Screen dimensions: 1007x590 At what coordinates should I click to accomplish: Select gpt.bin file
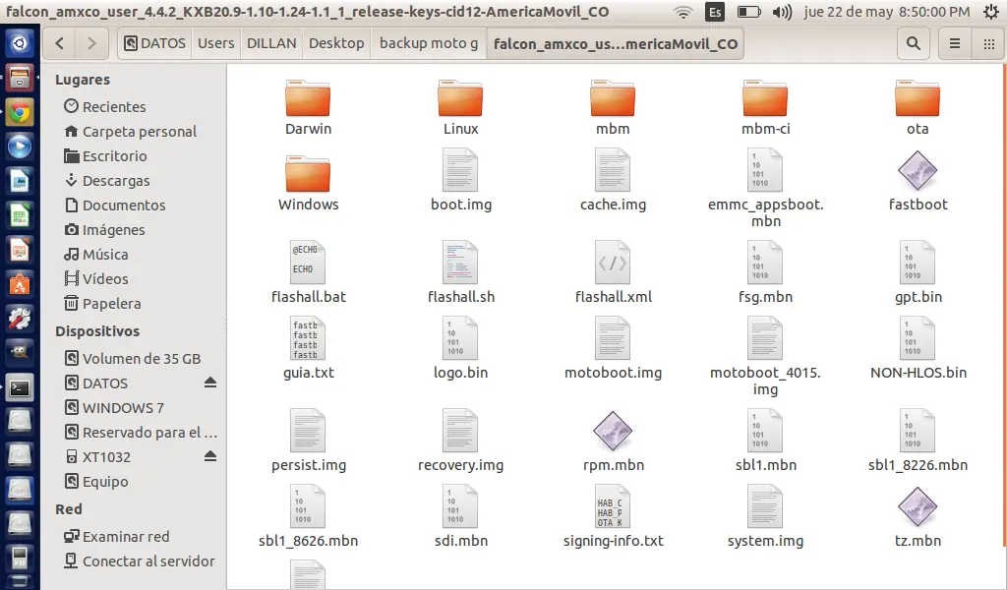(918, 272)
